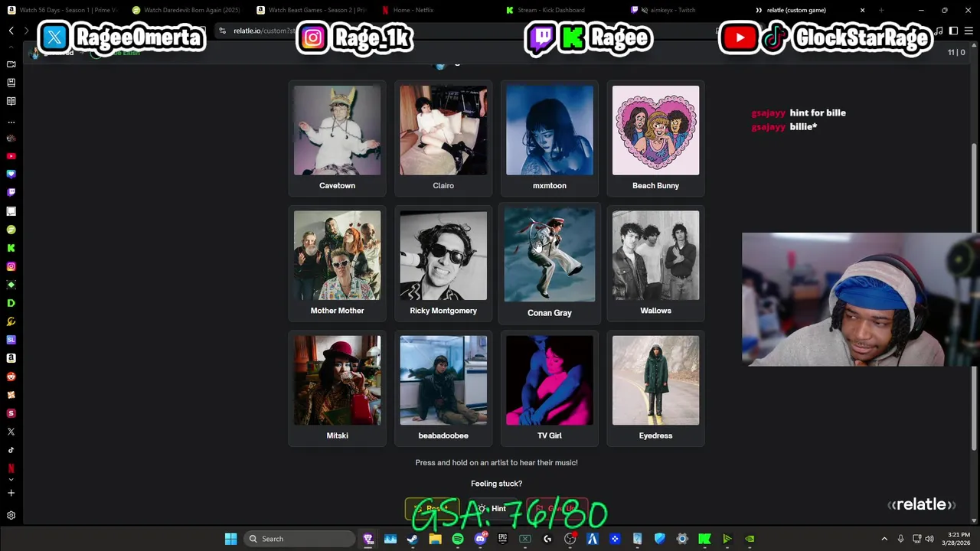
Task: Open TikTok from the browser sidebar
Action: point(11,450)
